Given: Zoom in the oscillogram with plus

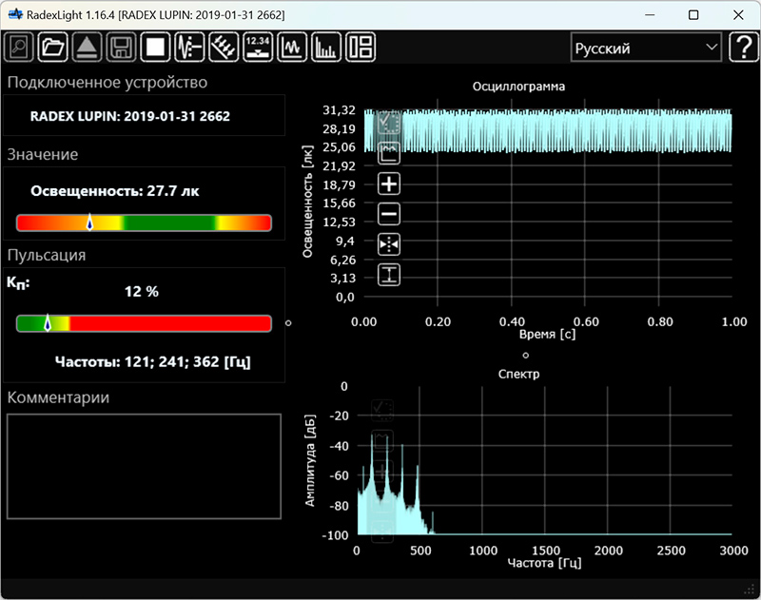Looking at the screenshot, I should (x=389, y=184).
